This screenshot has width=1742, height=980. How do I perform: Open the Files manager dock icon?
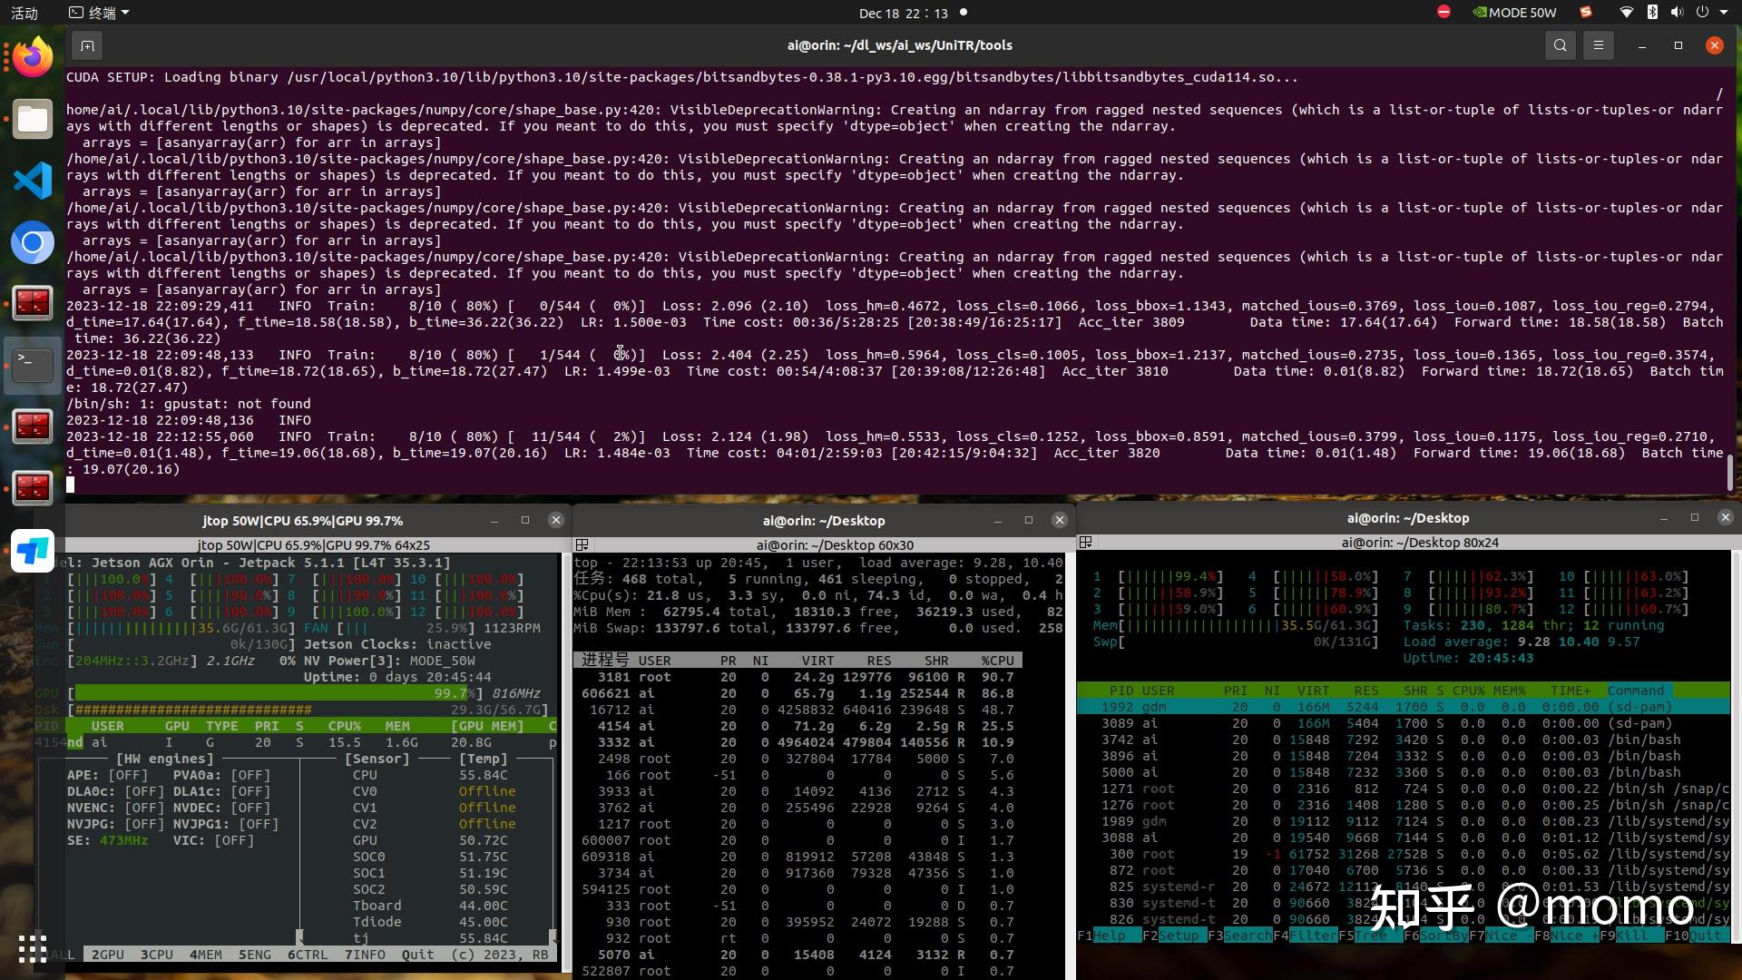pos(33,119)
